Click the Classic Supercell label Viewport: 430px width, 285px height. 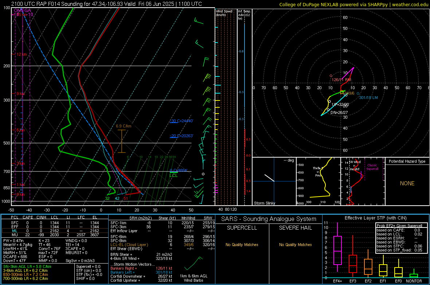pyautogui.click(x=372, y=167)
